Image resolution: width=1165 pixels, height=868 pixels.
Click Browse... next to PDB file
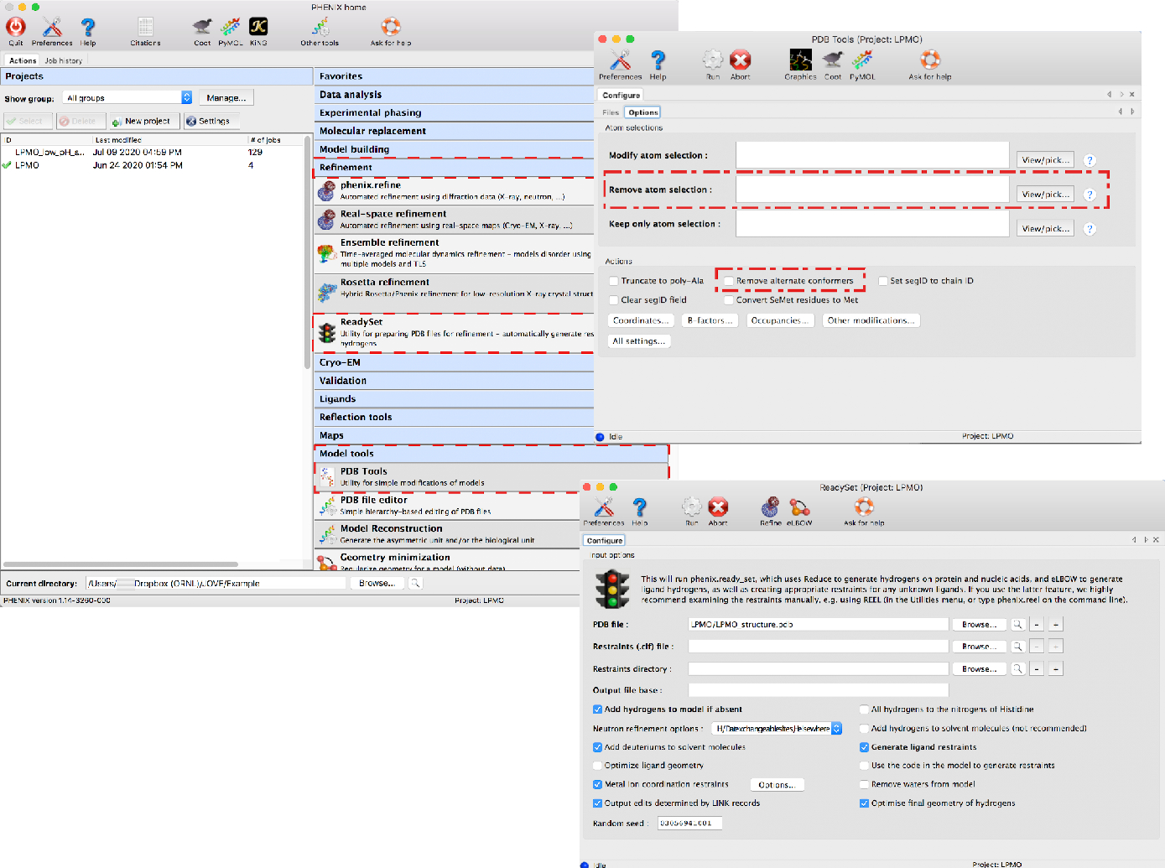(x=979, y=625)
